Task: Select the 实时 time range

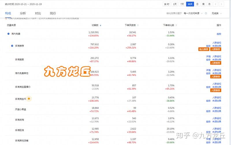Action: [167, 4]
